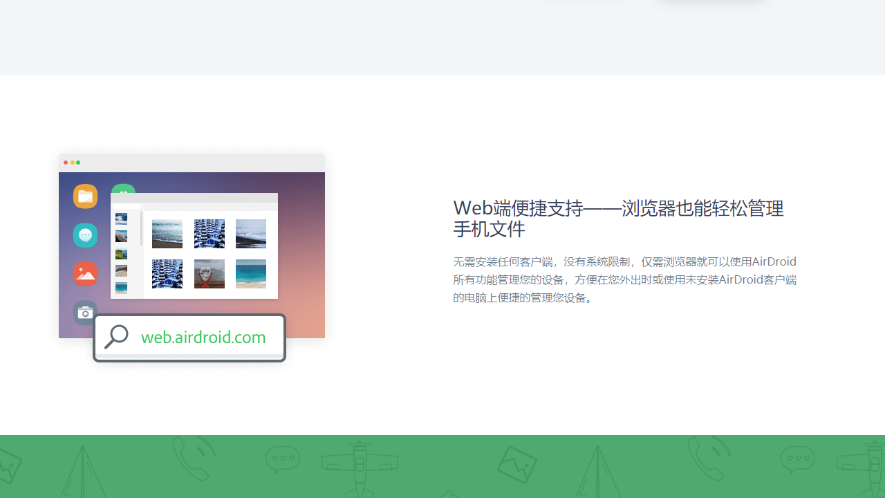Viewport: 885px width, 498px height.
Task: Click the red traffic light dot
Action: click(x=66, y=163)
